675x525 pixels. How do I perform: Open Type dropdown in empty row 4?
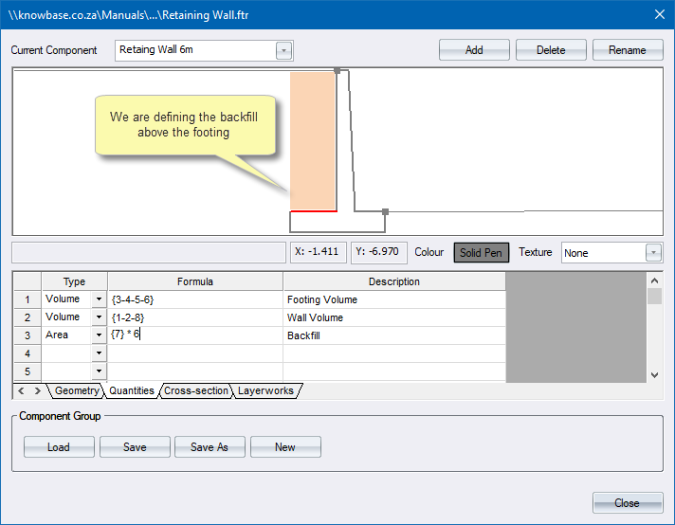99,353
